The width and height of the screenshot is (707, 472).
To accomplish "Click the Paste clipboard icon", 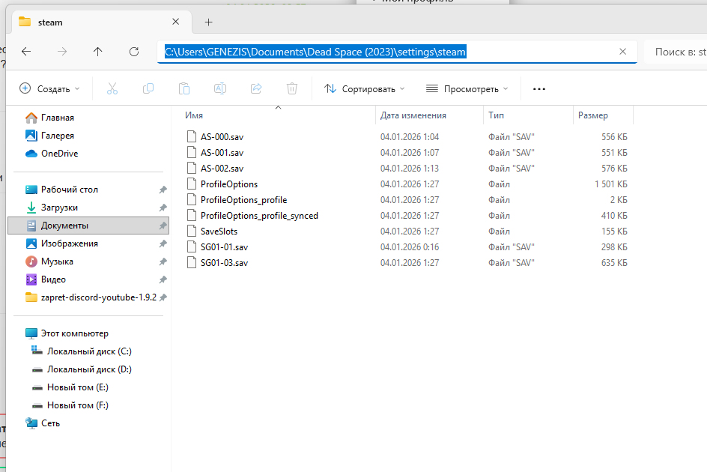I will pyautogui.click(x=184, y=88).
